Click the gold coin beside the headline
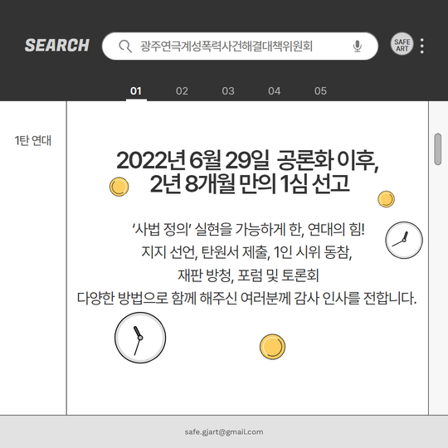 [x=119, y=187]
